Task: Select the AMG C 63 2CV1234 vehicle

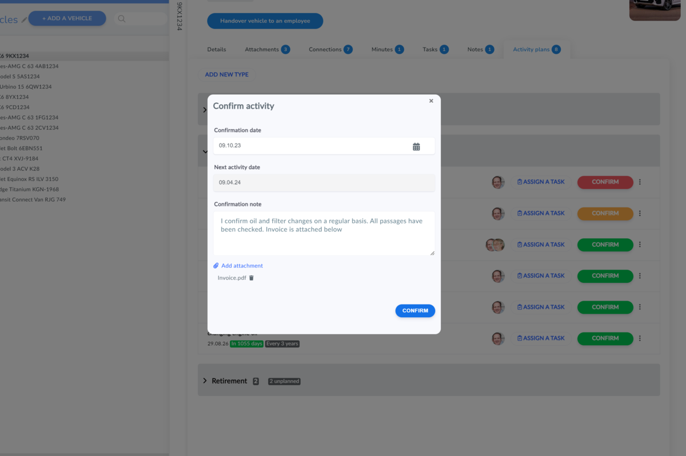Action: coord(84,128)
